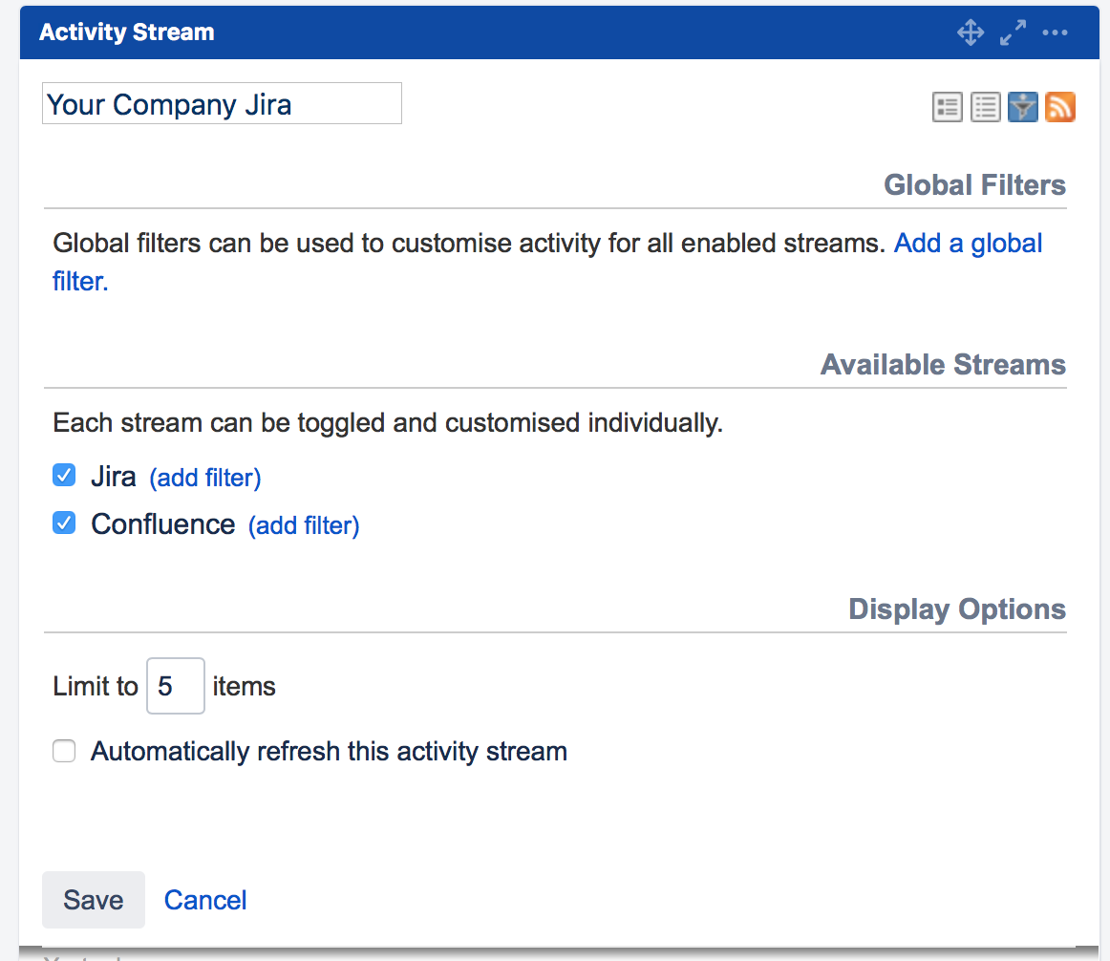Select the items limit number field
This screenshot has width=1110, height=961.
coord(175,686)
